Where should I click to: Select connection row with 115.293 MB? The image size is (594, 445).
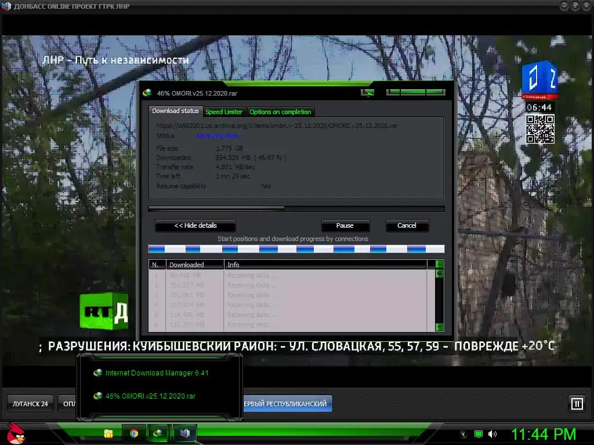[288, 324]
